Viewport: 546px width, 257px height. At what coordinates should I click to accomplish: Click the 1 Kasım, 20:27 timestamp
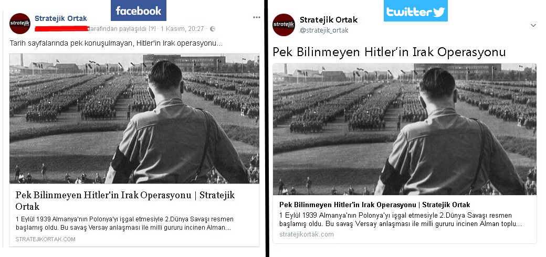(182, 29)
